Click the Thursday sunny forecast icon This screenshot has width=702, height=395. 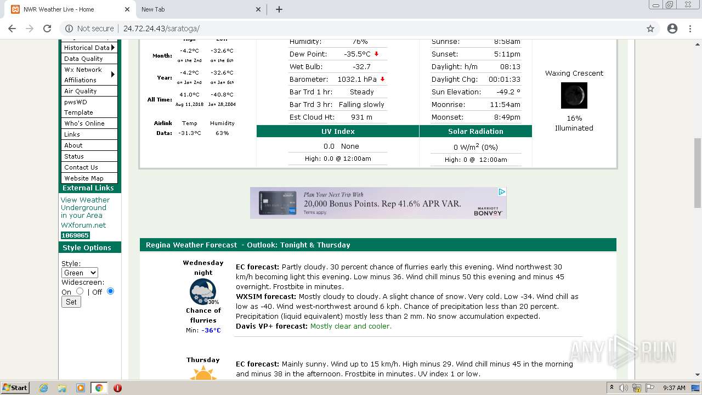click(203, 373)
